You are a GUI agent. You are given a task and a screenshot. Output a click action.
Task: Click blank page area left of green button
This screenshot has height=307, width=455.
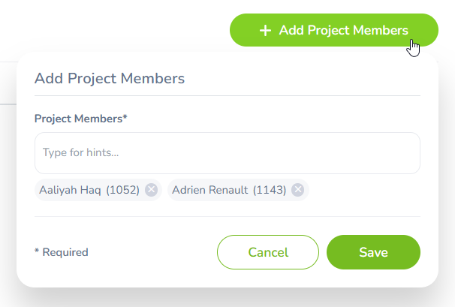pyautogui.click(x=115, y=29)
